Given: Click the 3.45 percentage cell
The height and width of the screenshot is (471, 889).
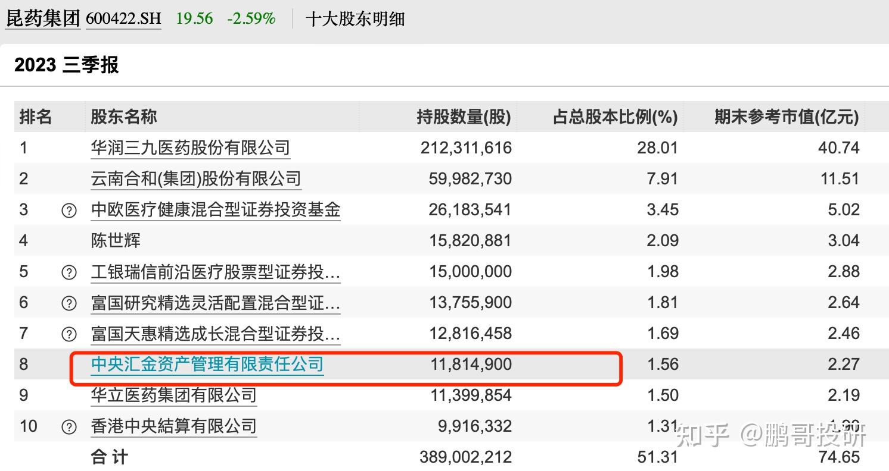Looking at the screenshot, I should (x=662, y=209).
